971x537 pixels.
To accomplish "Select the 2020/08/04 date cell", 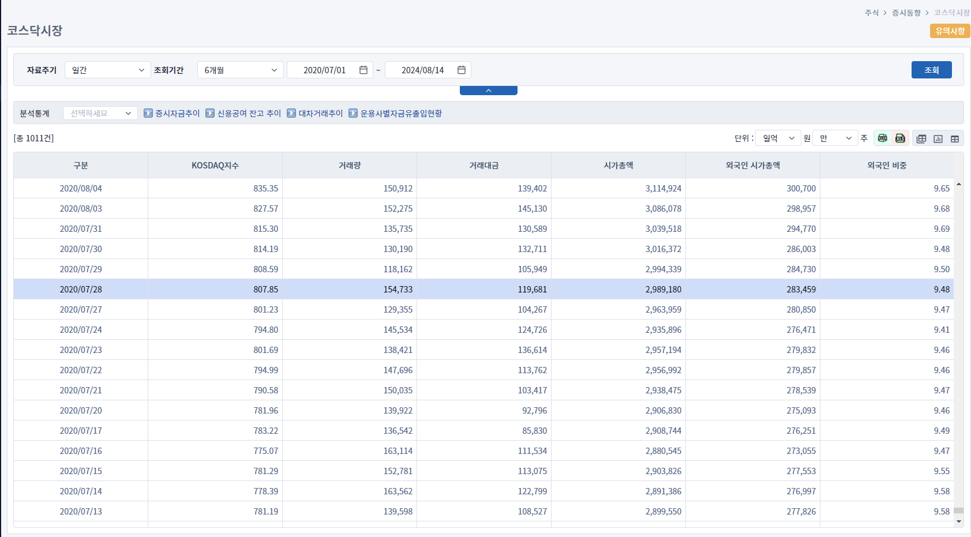I will click(81, 188).
